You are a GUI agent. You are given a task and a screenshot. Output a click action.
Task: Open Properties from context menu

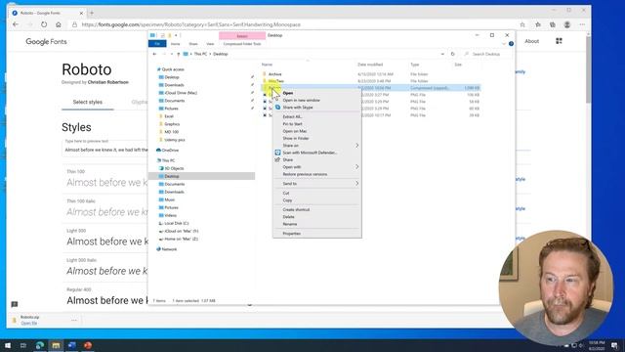pyautogui.click(x=292, y=234)
